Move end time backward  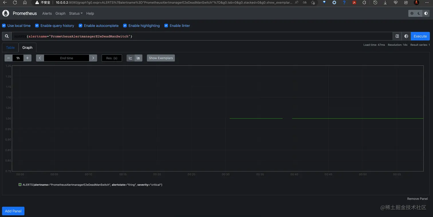pos(40,58)
